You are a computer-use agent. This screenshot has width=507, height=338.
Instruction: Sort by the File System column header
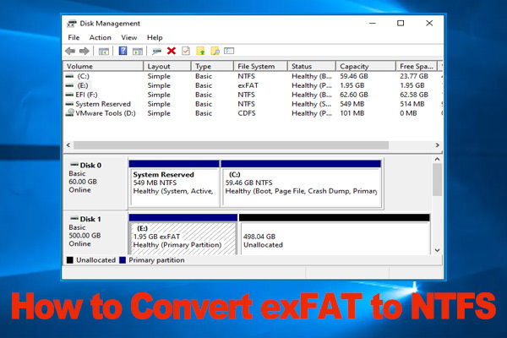[260, 66]
